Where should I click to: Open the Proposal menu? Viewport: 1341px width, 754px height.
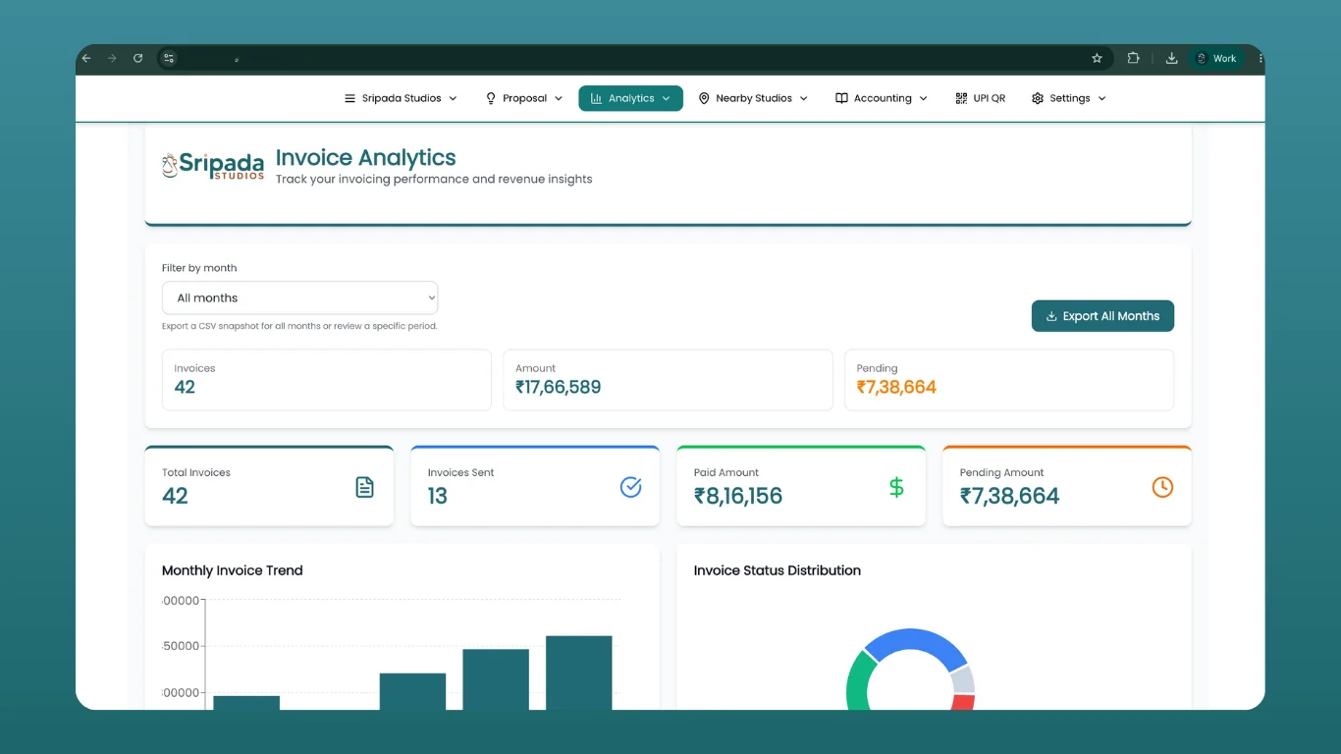(524, 98)
